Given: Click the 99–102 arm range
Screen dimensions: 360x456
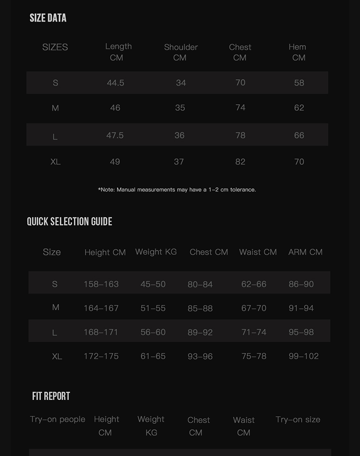Looking at the screenshot, I should [x=303, y=356].
